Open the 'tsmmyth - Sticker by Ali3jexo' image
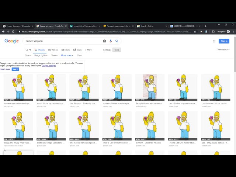The width and height of the screenshot is (236, 177). [x=150, y=126]
